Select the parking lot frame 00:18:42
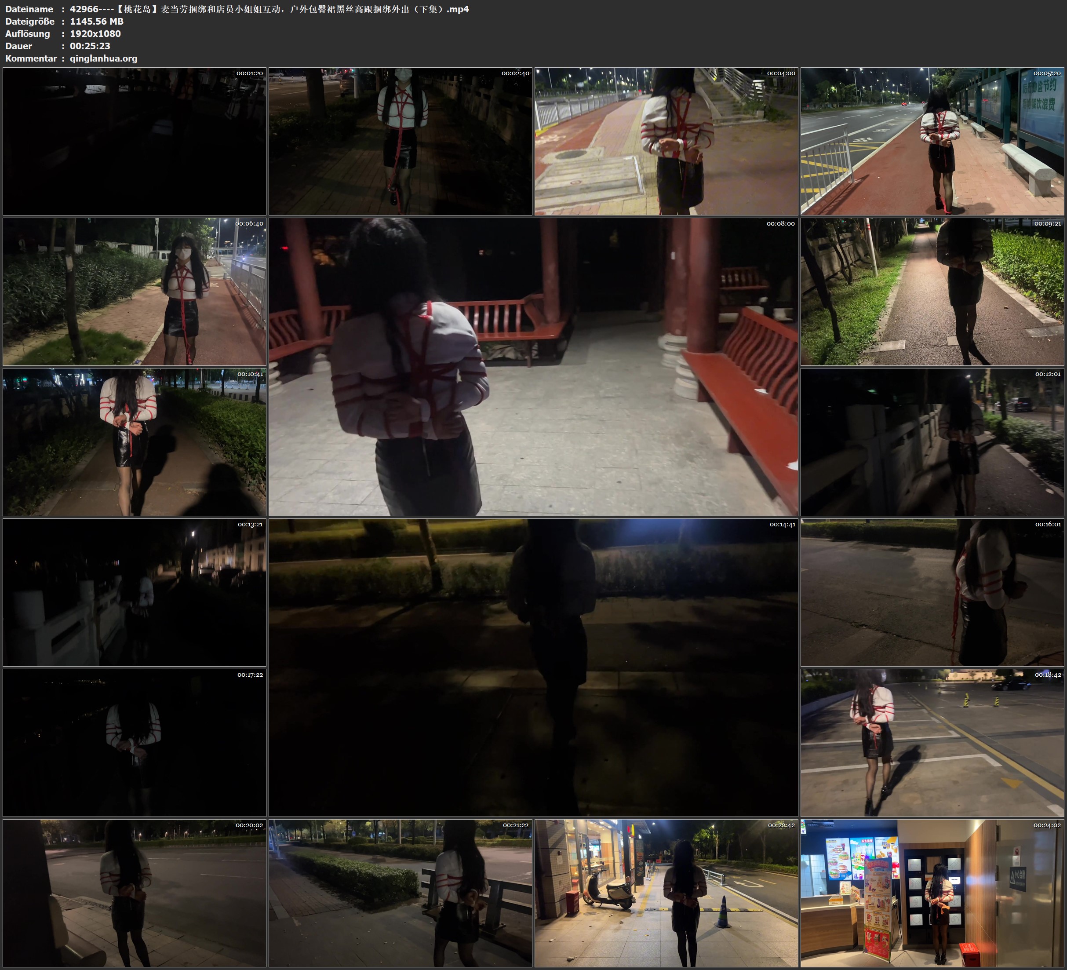The height and width of the screenshot is (970, 1067). [x=932, y=742]
